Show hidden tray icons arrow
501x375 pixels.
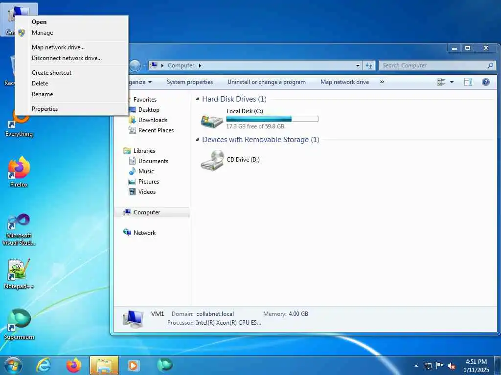pos(416,366)
